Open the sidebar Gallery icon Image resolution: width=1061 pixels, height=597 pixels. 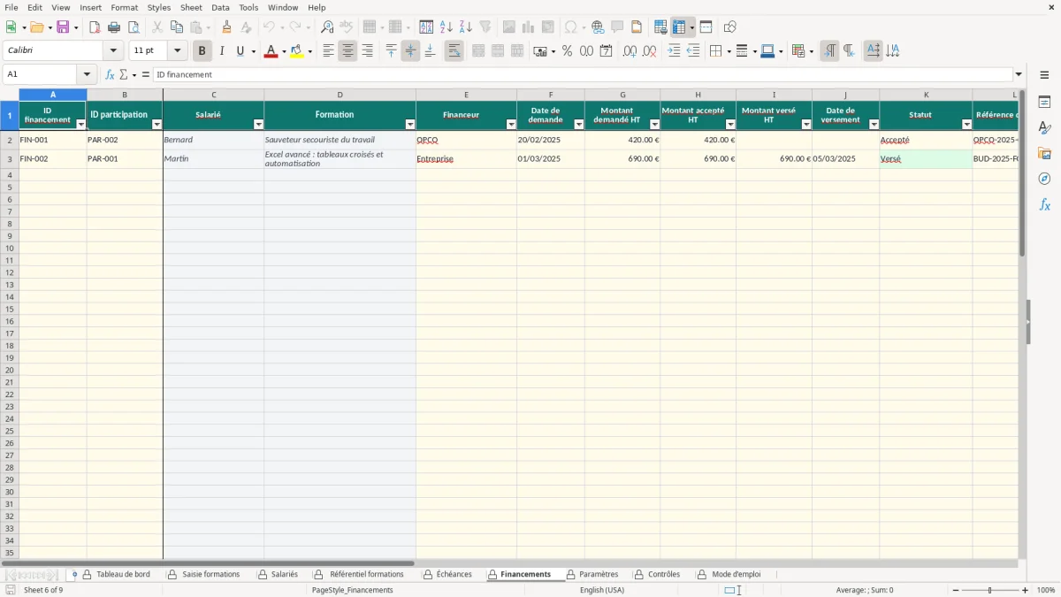coord(1044,154)
